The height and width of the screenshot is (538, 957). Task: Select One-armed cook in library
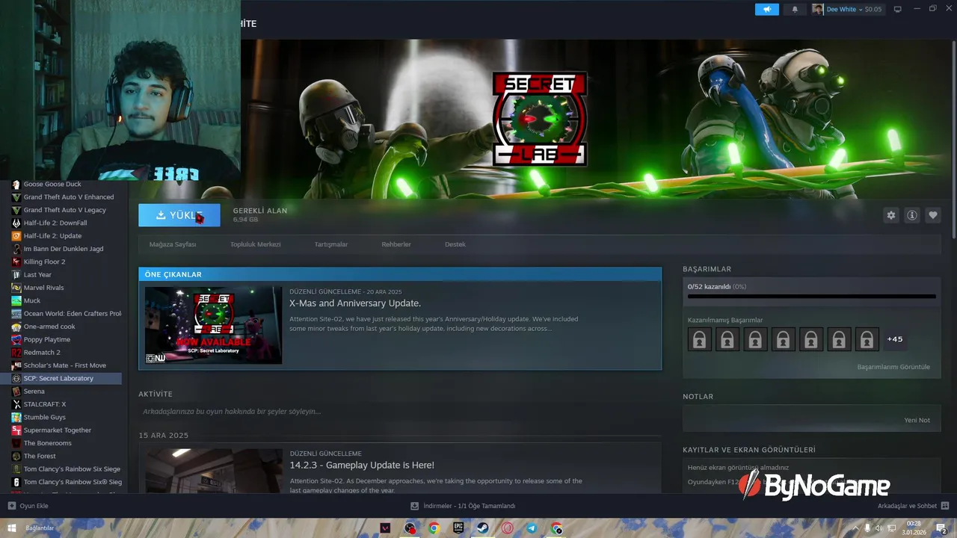click(x=49, y=327)
